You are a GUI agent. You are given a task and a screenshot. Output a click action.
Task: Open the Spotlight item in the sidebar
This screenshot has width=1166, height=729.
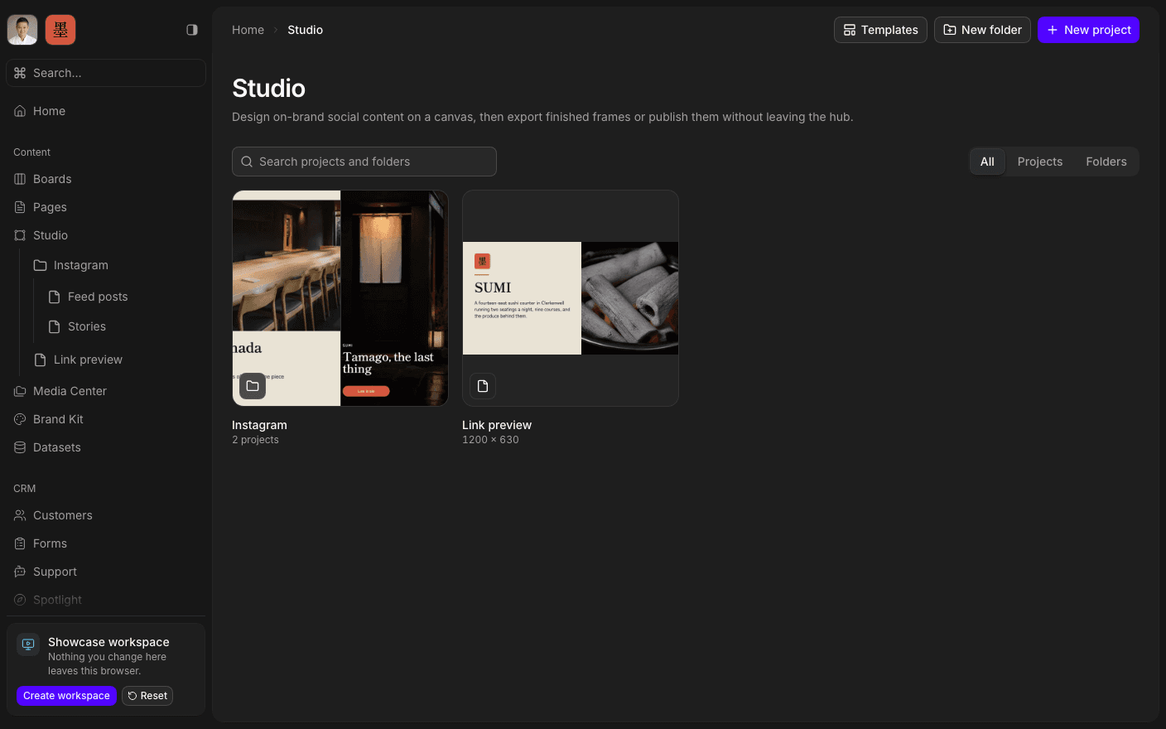coord(106,600)
